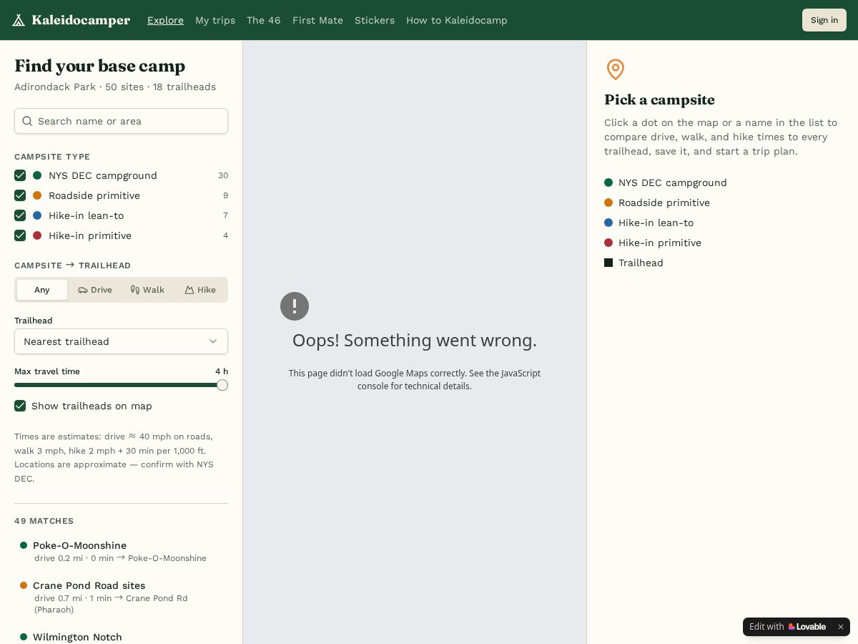Viewport: 858px width, 644px height.
Task: Open My trips page
Action: [215, 20]
